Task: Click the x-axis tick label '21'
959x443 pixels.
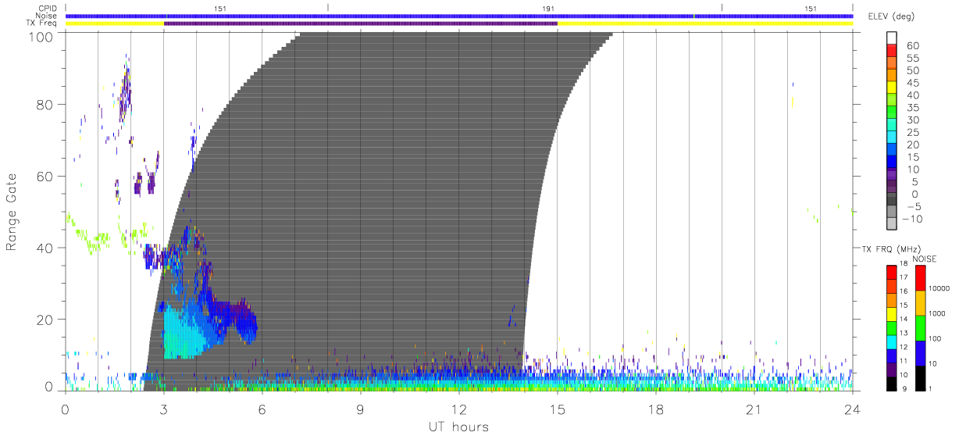Action: pos(754,409)
